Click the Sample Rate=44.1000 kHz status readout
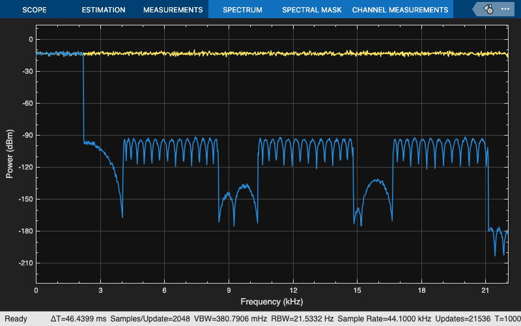This screenshot has height=326, width=521. 384,319
